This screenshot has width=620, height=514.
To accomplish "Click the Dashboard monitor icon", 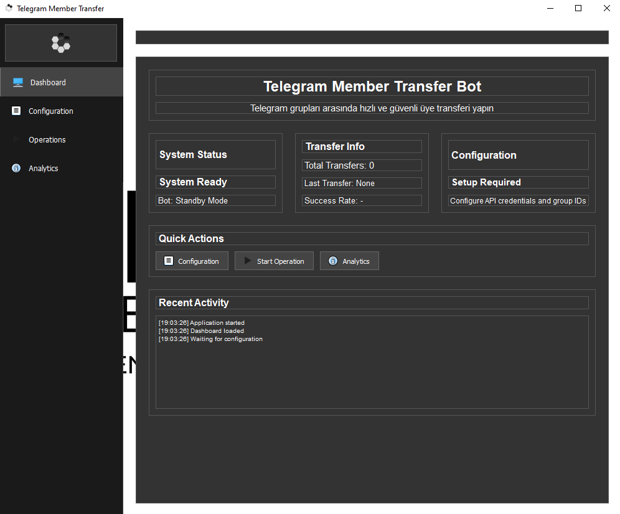I will 18,82.
